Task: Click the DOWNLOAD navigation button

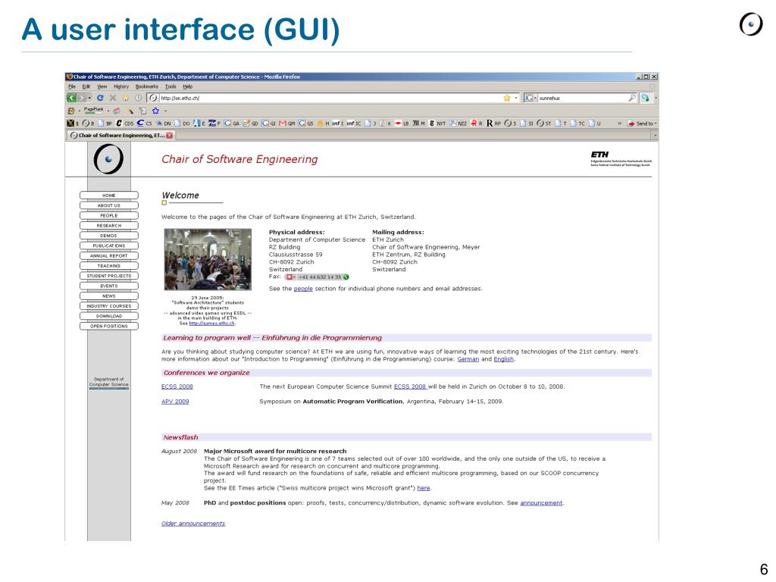Action: [x=109, y=316]
